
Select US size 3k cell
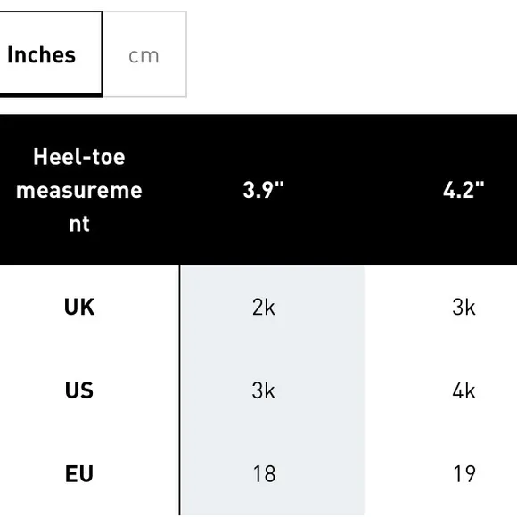pyautogui.click(x=263, y=390)
